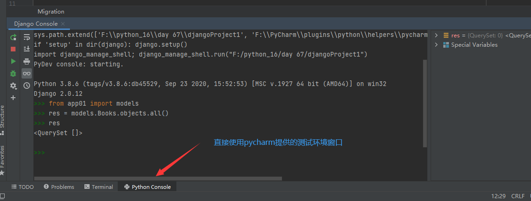Click the Migration breadcrumb label
This screenshot has height=201, width=531.
point(51,12)
